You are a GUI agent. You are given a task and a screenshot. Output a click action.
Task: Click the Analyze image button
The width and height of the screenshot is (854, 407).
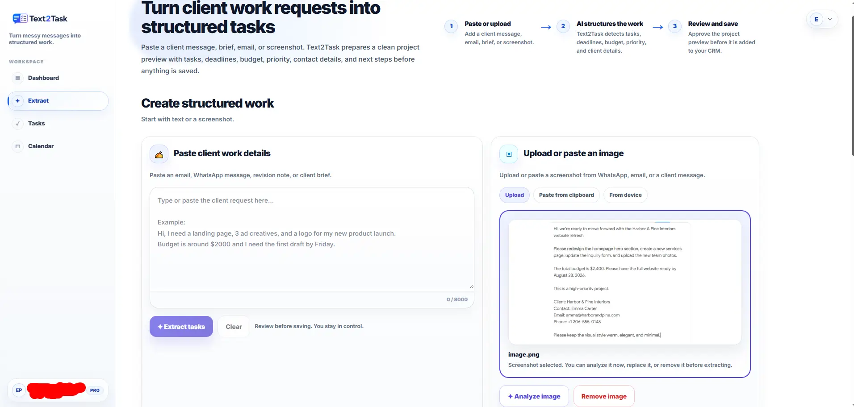[x=534, y=396]
